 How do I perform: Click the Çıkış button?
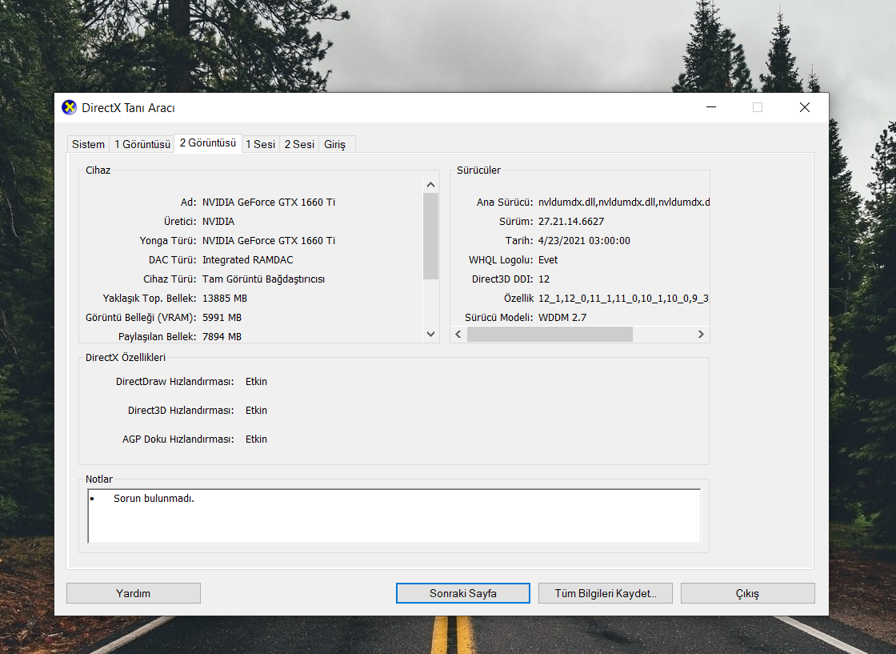[x=747, y=593]
